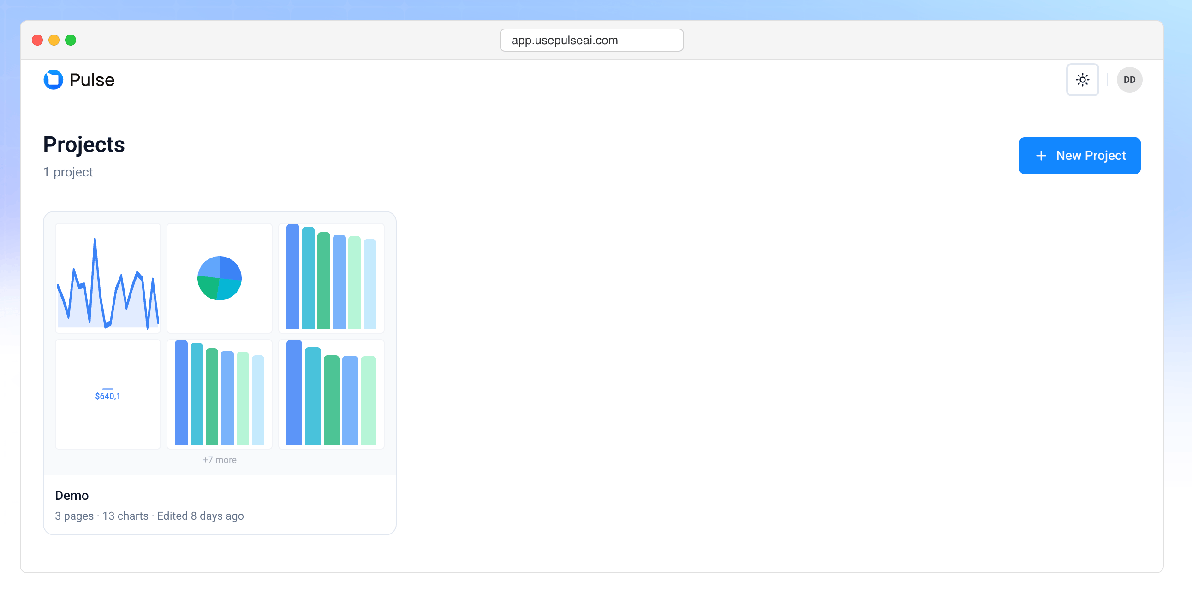Click the +7 more charts label
Screen dimensions: 1192x598
tap(219, 460)
